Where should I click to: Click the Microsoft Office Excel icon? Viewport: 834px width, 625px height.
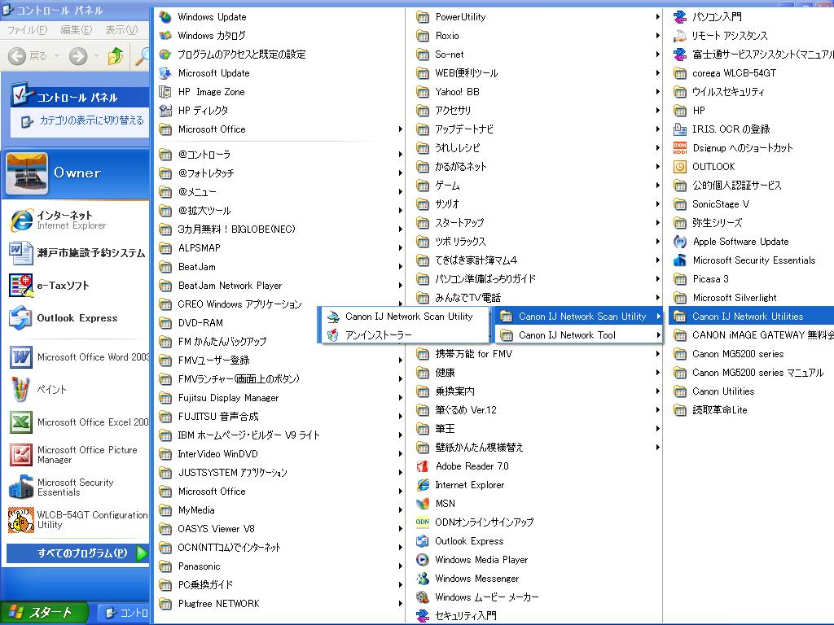click(x=21, y=422)
